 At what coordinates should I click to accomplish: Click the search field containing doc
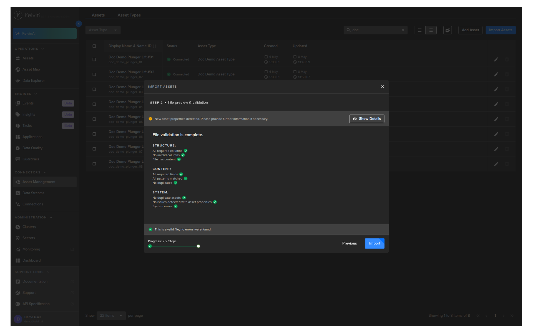point(376,30)
